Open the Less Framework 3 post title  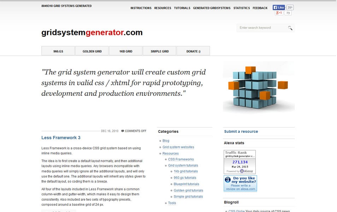(61, 137)
